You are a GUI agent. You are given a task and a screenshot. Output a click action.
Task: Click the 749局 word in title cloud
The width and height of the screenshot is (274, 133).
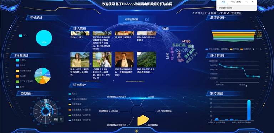pos(186,41)
